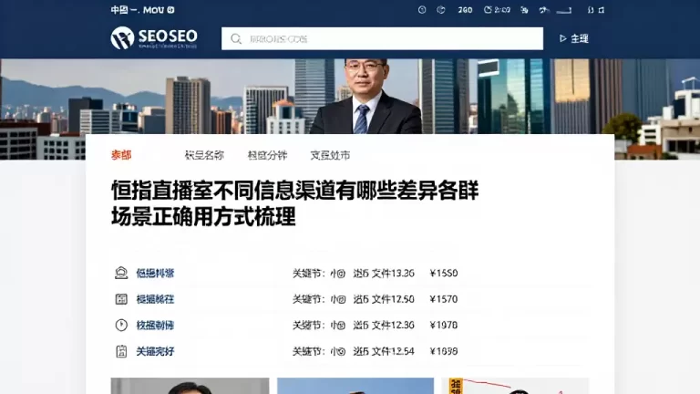700x394 pixels.
Task: Focus the search input field
Action: (x=382, y=38)
